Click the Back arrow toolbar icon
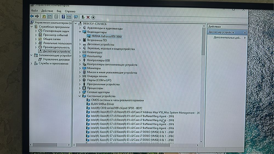The height and width of the screenshot is (154, 274). pos(32,16)
